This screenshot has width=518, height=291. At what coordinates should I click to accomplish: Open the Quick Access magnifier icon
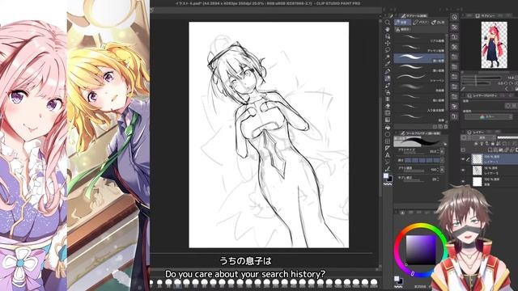[455, 18]
